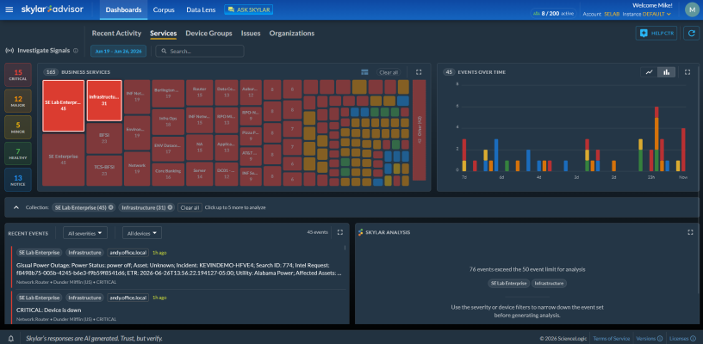Click Clear all in Business Services header

click(x=389, y=72)
